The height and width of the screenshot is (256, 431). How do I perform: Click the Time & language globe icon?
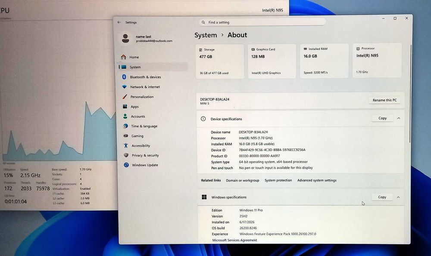(125, 126)
